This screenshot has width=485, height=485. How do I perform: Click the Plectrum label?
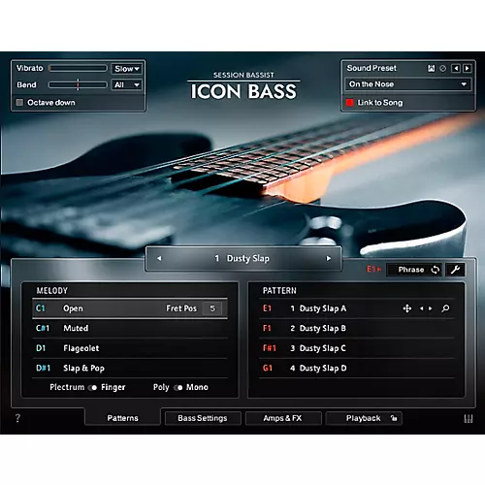pos(67,387)
